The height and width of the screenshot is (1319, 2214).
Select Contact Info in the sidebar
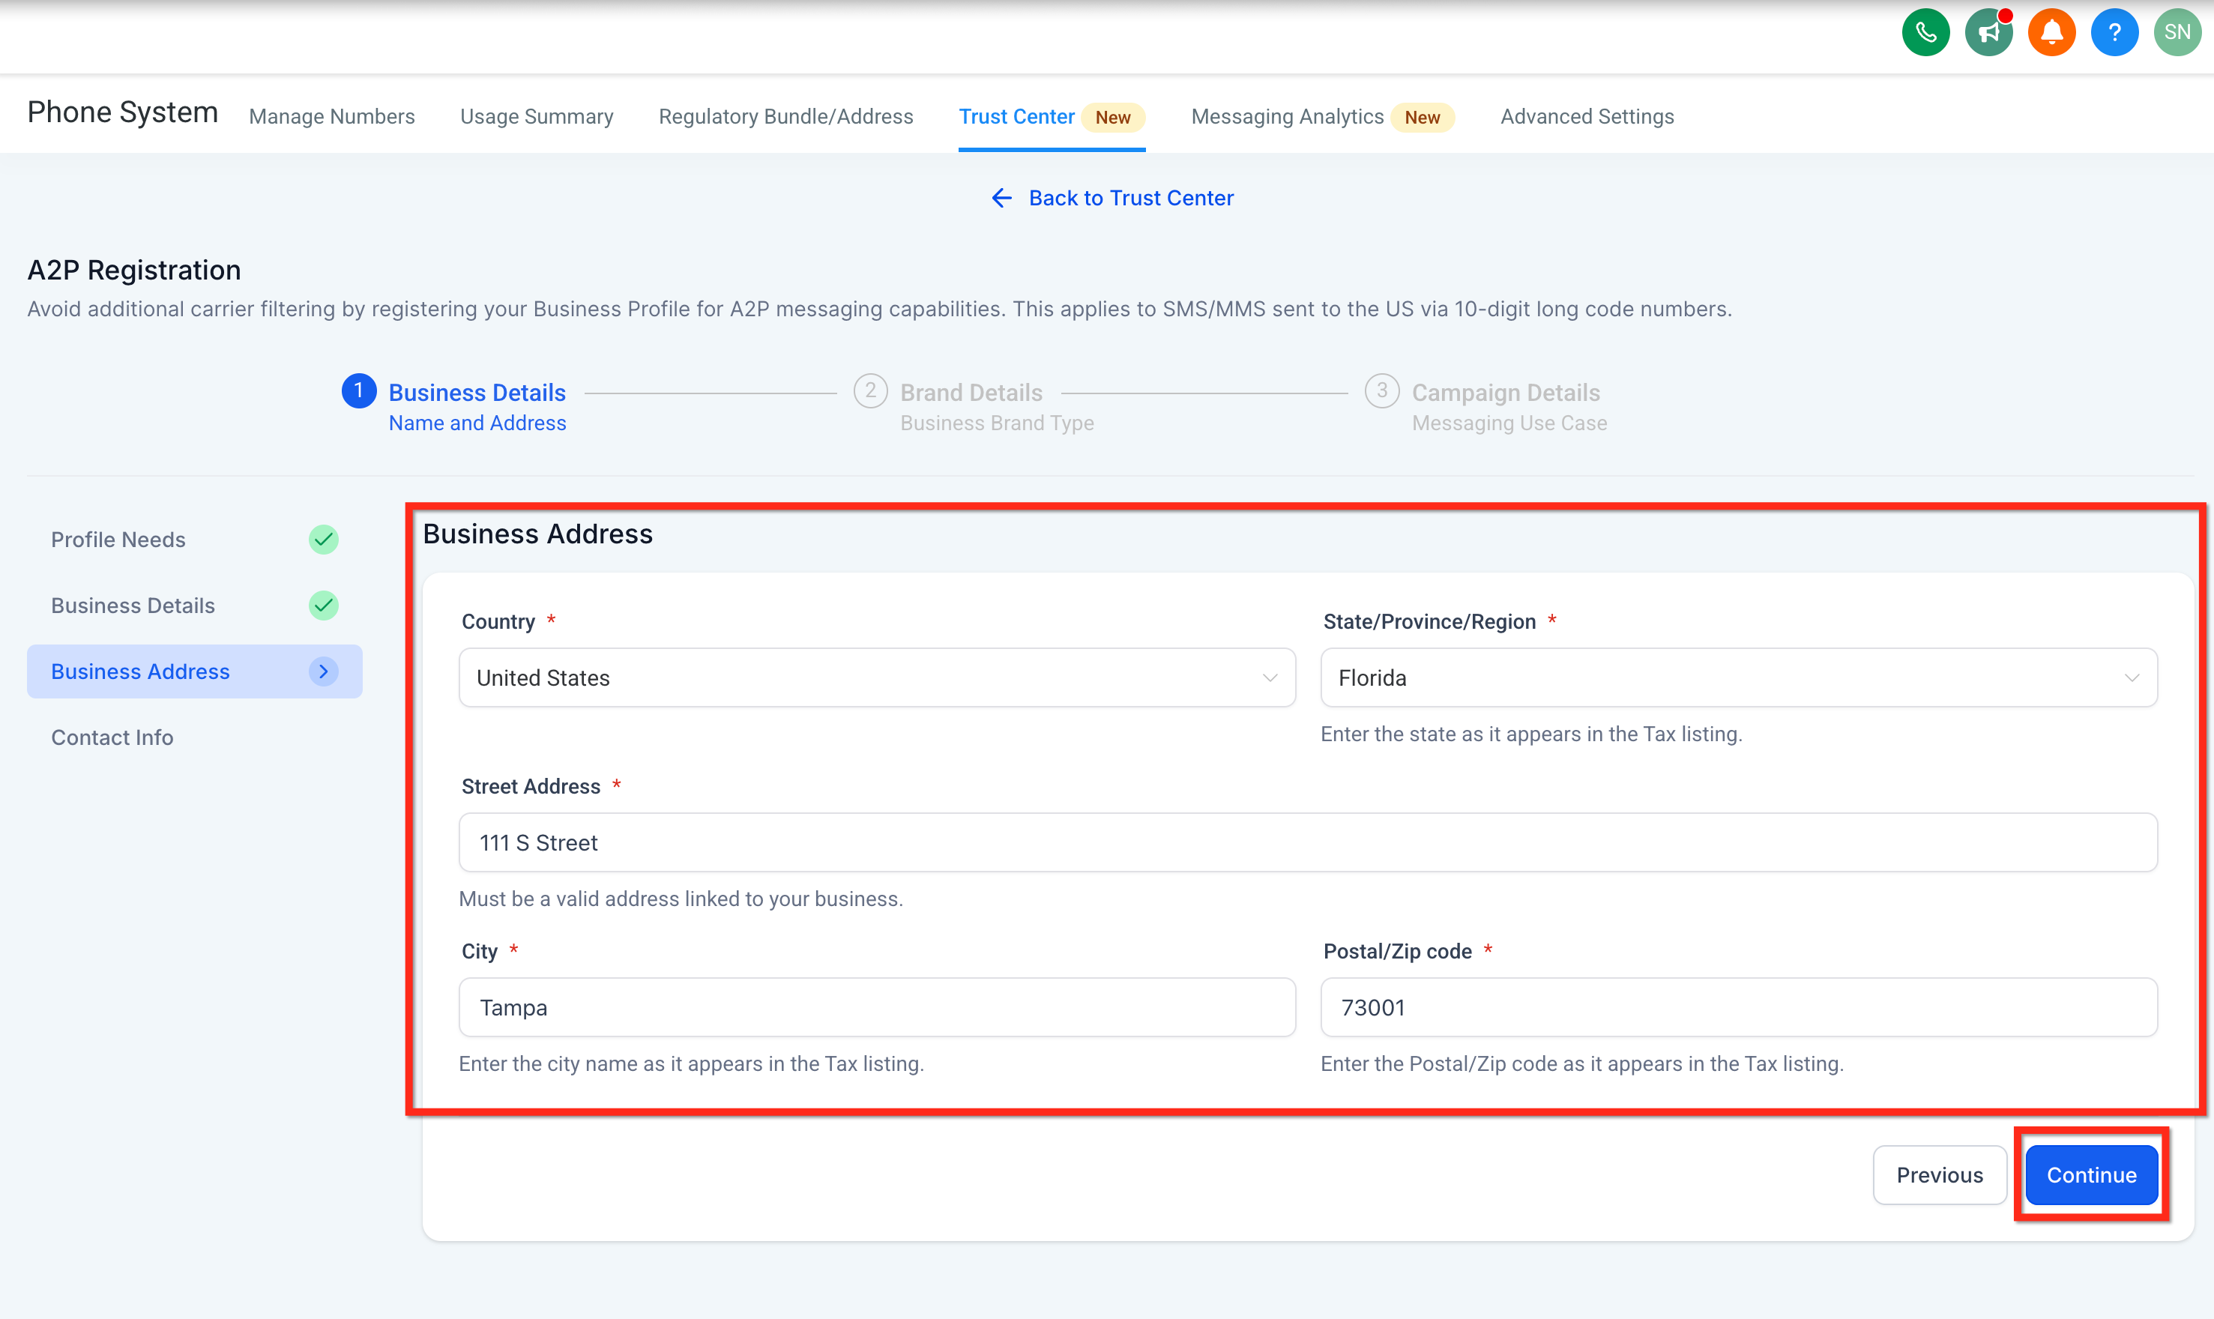(112, 737)
